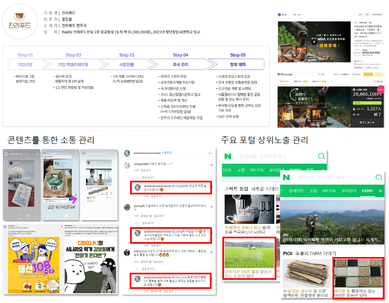Click the aviationmuseum.korea profile avatar
389x303 pixels.
(127, 153)
